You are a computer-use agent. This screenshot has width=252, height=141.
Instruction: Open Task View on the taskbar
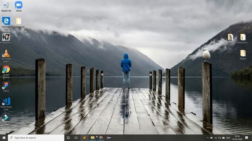[76, 137]
